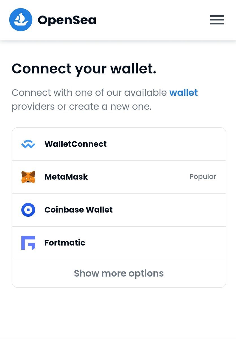The width and height of the screenshot is (236, 339).
Task: Click the "Connect with one of our available" text
Action: coord(89,93)
